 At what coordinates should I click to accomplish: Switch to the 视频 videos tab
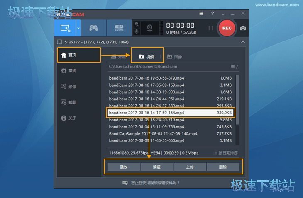147,57
